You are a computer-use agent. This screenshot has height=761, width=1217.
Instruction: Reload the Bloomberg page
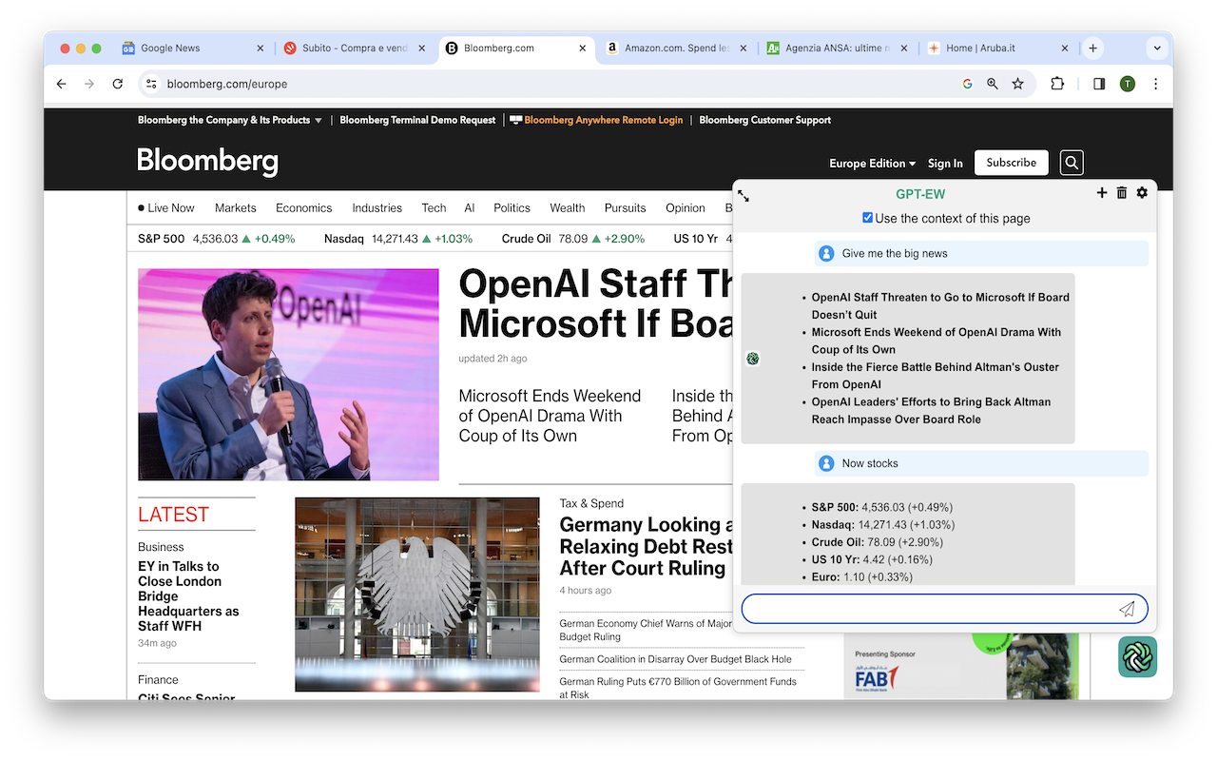[118, 84]
